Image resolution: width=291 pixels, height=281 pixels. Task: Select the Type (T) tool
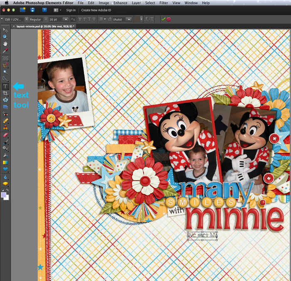coord(5,86)
